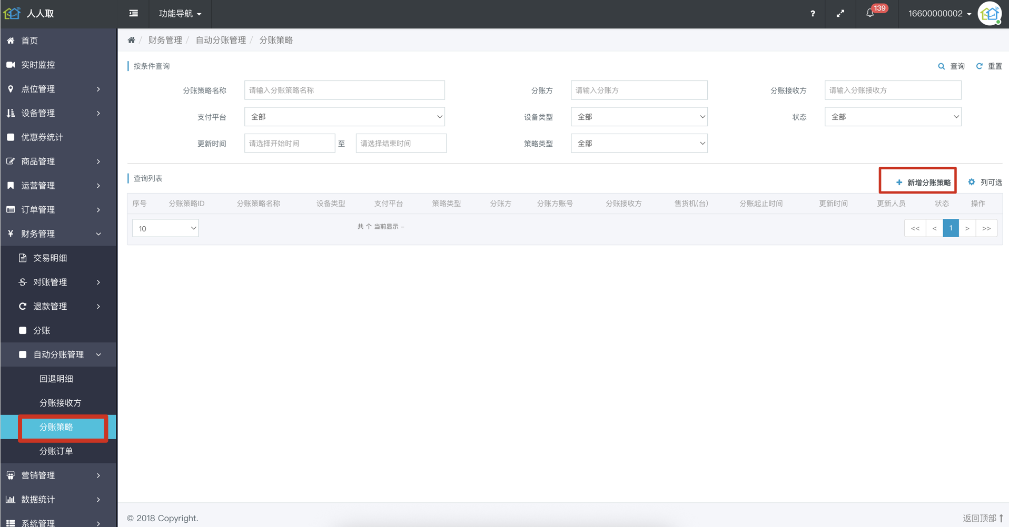Open the 状态 status dropdown
The image size is (1009, 527).
[893, 117]
